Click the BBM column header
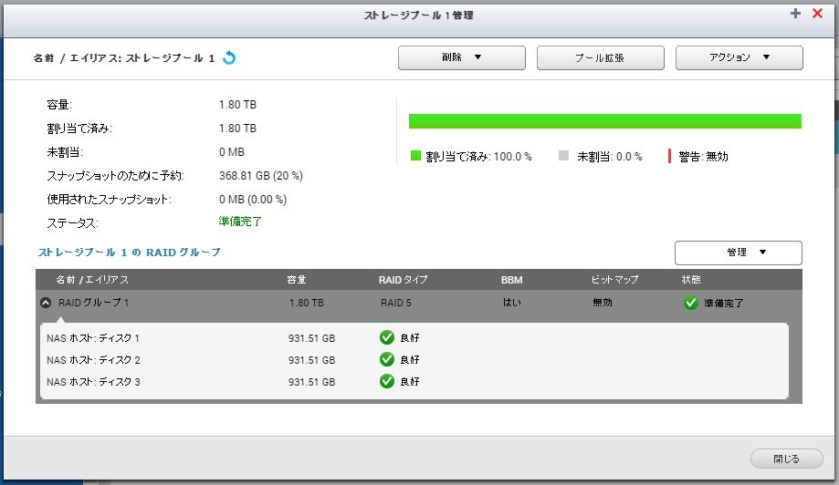This screenshot has width=839, height=485. point(511,280)
